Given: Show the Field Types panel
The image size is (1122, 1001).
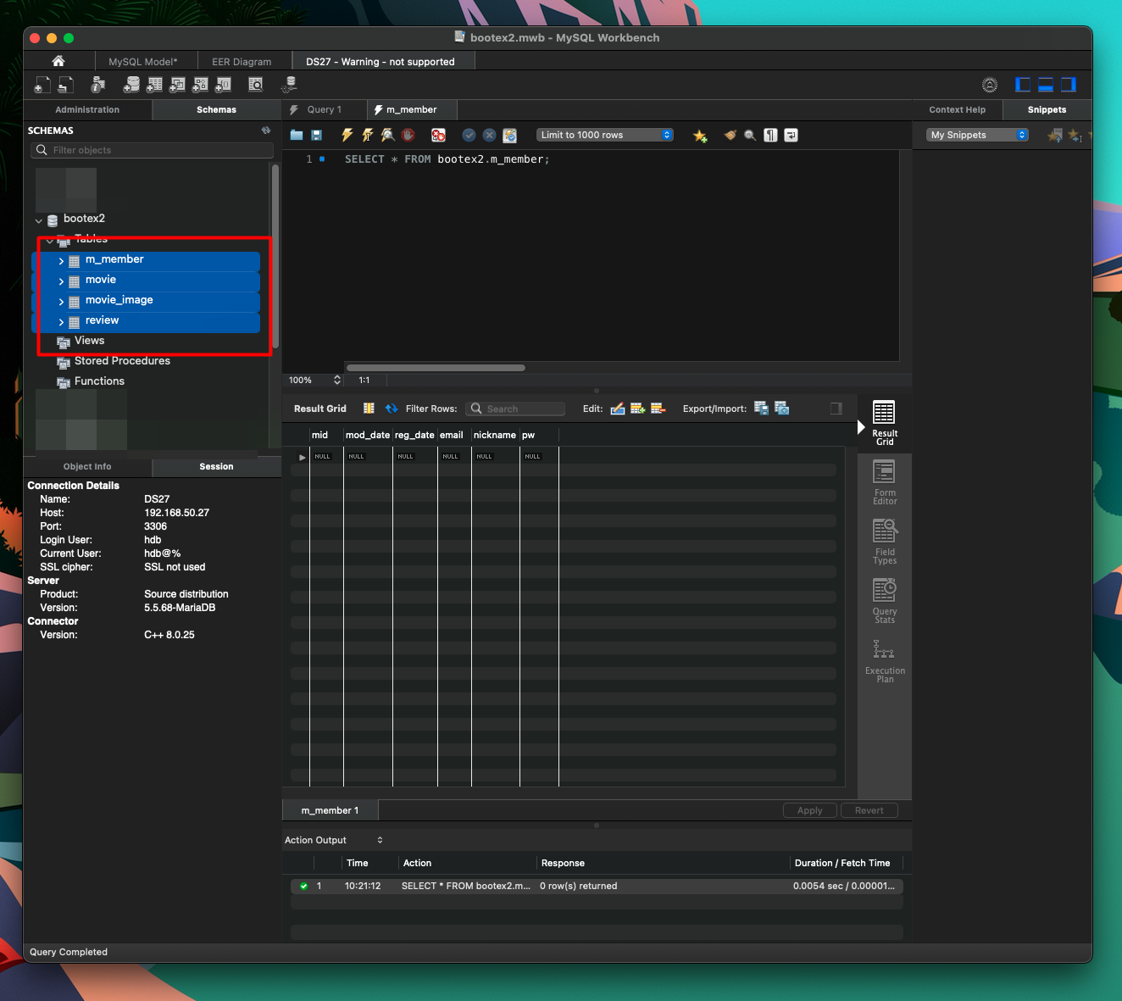Looking at the screenshot, I should coord(885,542).
